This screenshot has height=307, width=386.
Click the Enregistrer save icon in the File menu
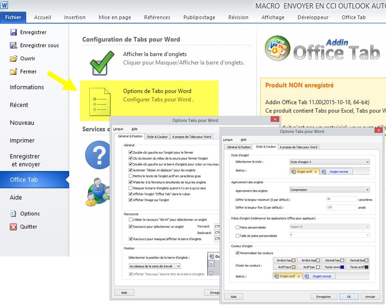coord(14,32)
